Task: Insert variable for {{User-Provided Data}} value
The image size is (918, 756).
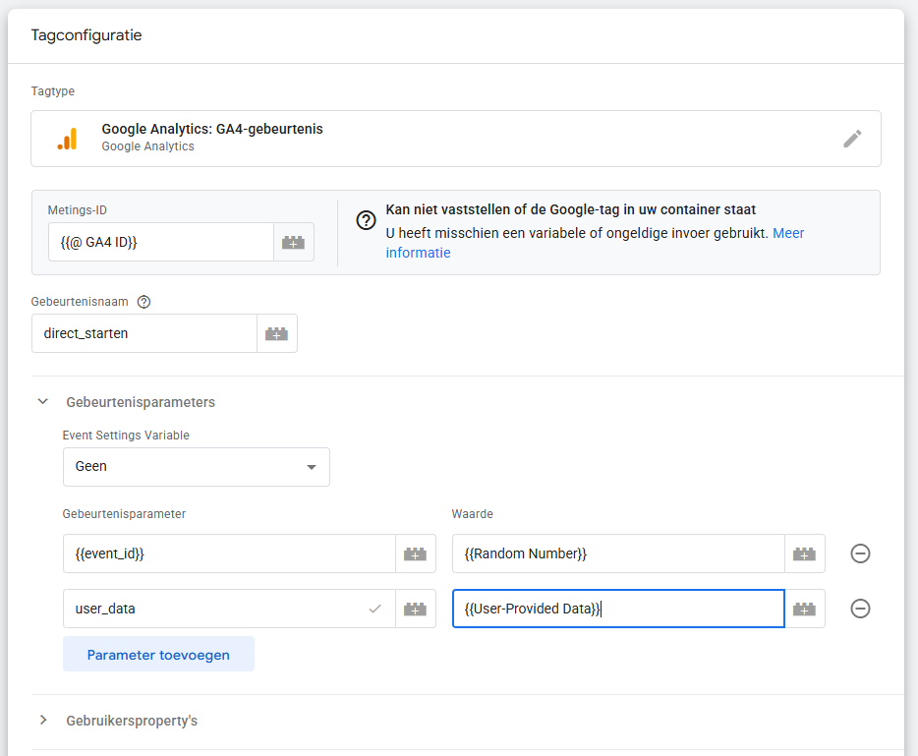Action: click(804, 609)
